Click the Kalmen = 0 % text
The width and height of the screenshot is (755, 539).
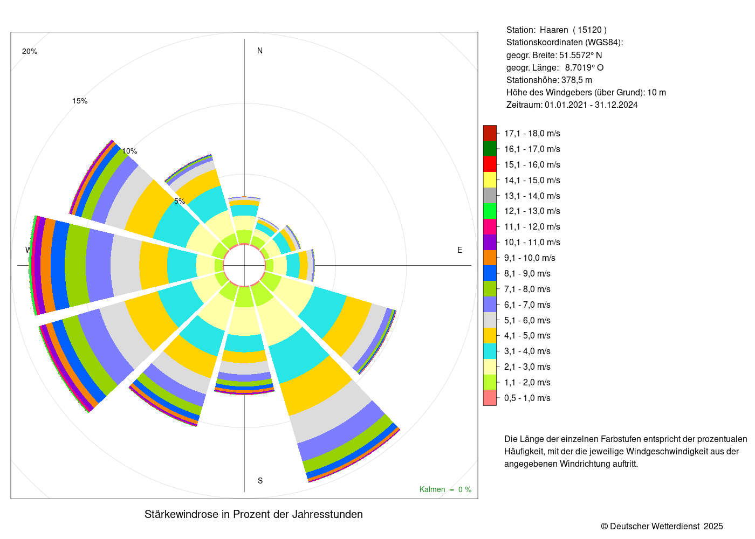pos(445,489)
